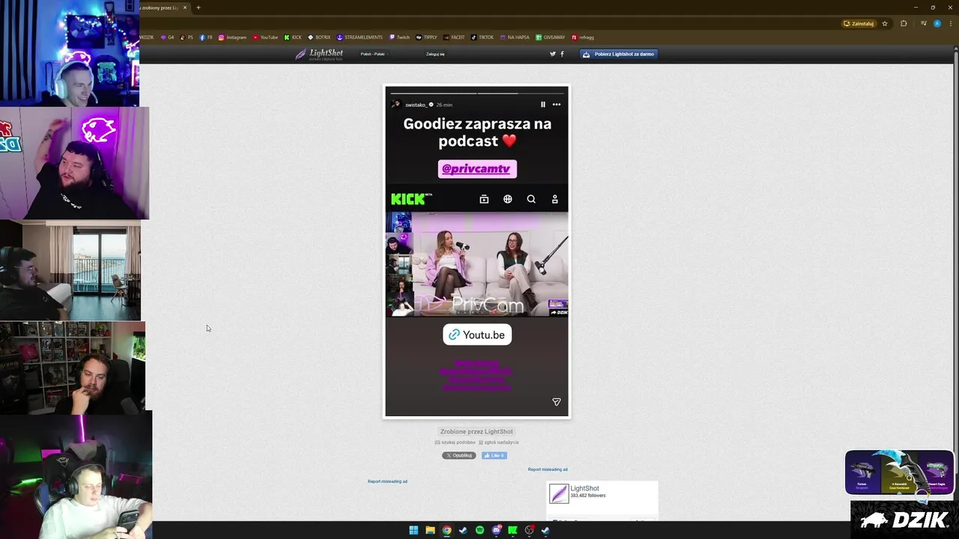Click the @privcamtv tag in the screenshot
Image resolution: width=959 pixels, height=539 pixels.
coord(477,169)
